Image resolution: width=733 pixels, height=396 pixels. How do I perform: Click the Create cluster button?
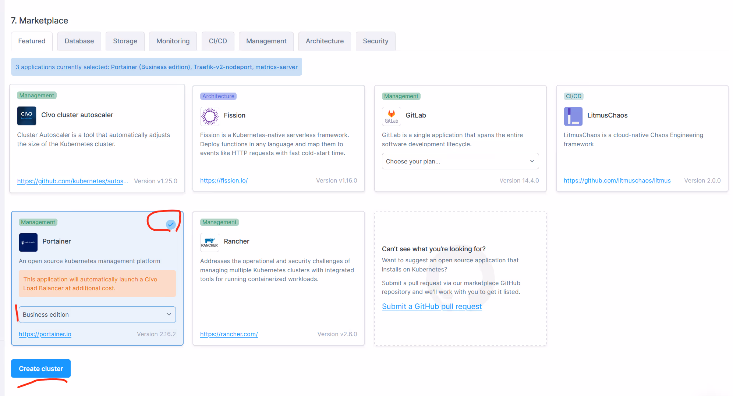pos(41,368)
